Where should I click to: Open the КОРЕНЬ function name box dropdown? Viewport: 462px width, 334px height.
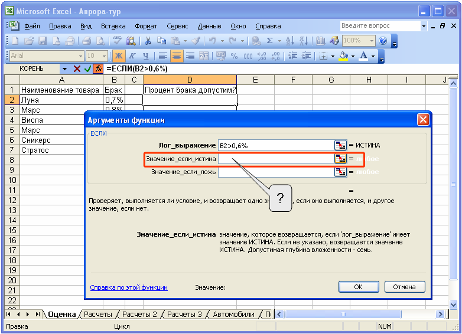point(64,69)
